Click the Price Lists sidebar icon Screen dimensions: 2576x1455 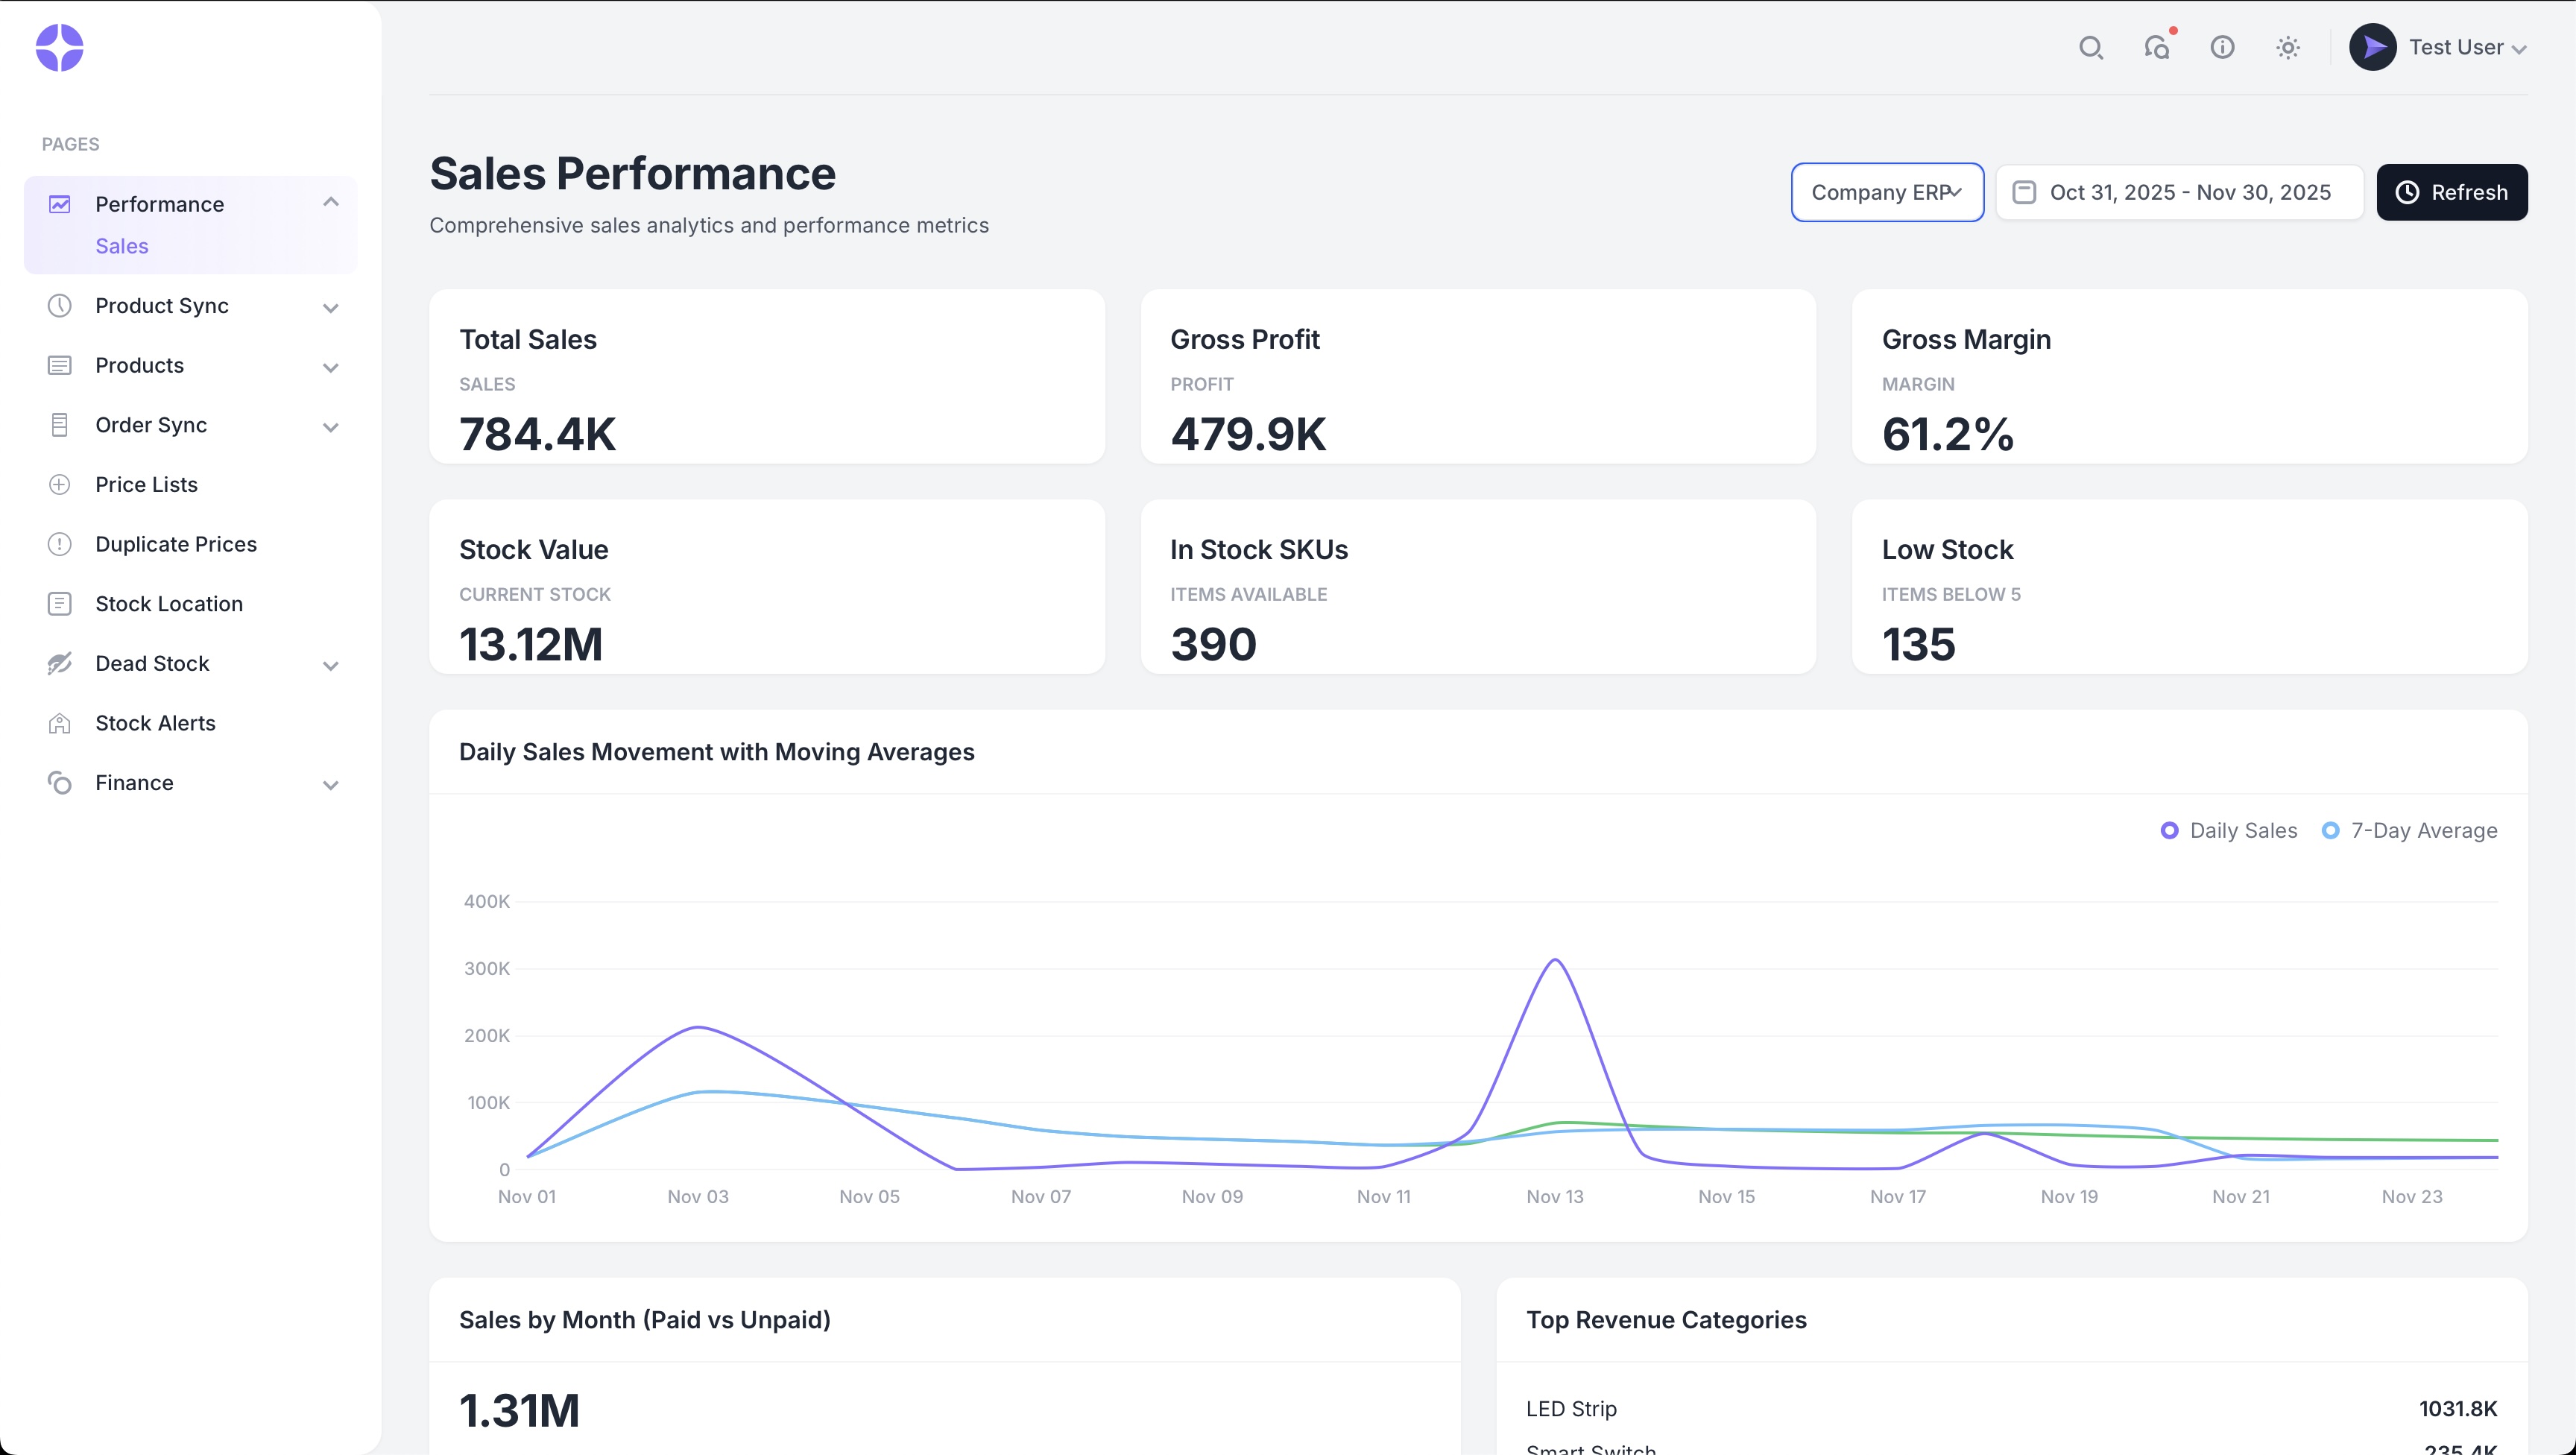(59, 484)
